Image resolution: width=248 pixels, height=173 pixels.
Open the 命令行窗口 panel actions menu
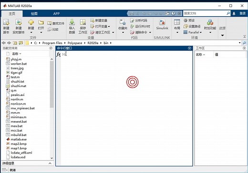click(189, 48)
